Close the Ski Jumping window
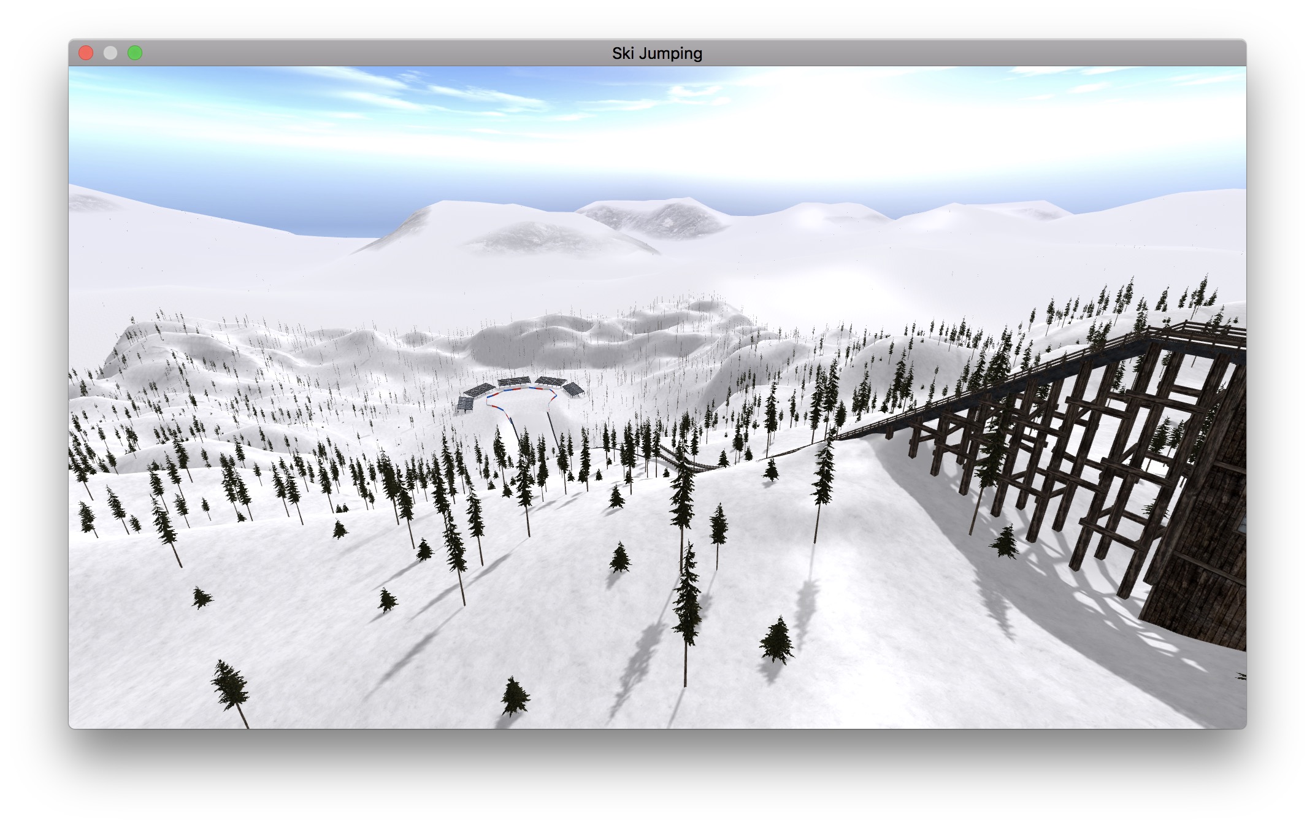The width and height of the screenshot is (1315, 827). (86, 53)
